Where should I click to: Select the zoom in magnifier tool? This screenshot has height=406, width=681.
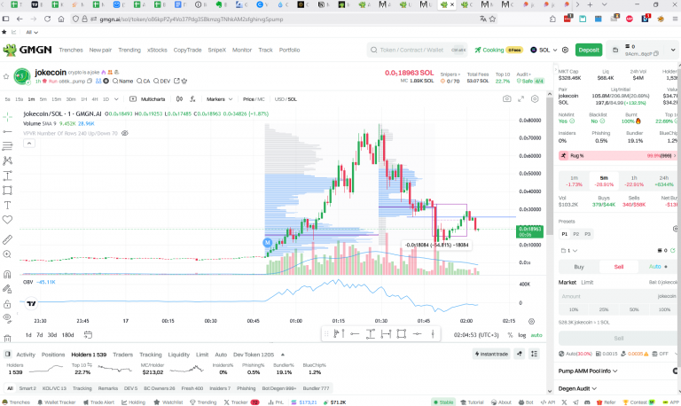(7, 254)
